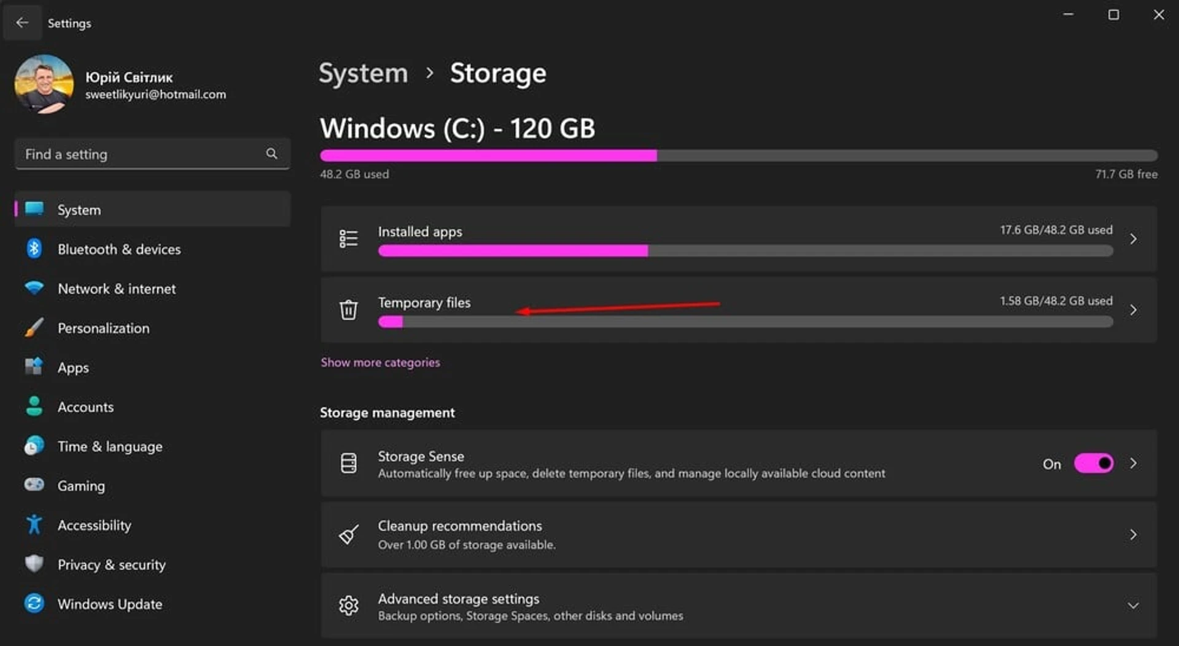Click the Gaming controller icon
The height and width of the screenshot is (646, 1179).
tap(34, 484)
